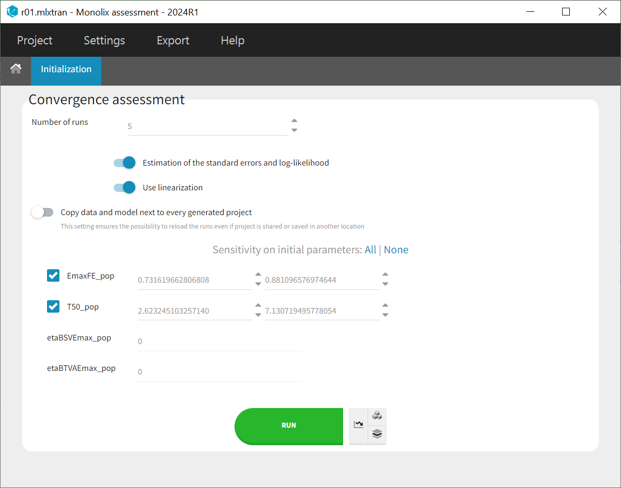Image resolution: width=621 pixels, height=488 pixels.
Task: Turn off Use linearization
Action: pos(124,187)
